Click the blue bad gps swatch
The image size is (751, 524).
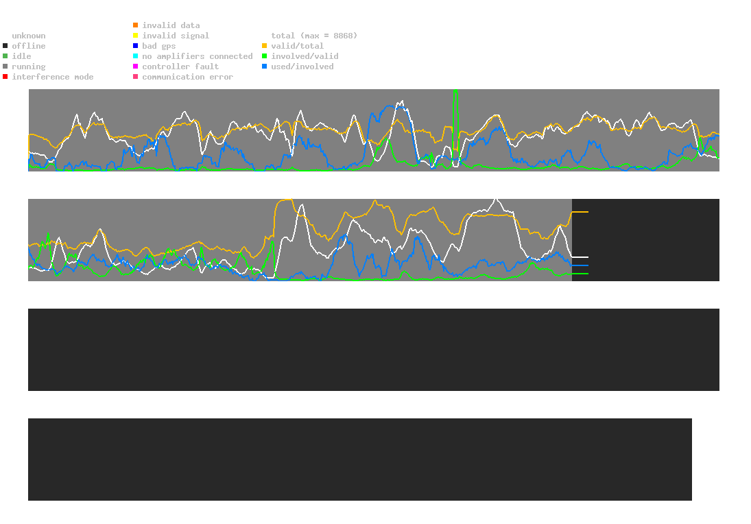pyautogui.click(x=136, y=46)
